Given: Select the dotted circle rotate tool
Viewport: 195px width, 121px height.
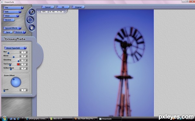Looking at the screenshot, I should [x=30, y=20].
